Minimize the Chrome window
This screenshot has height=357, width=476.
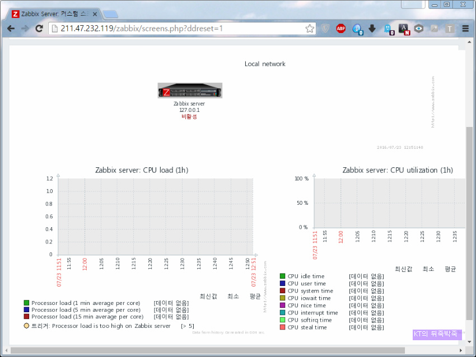[x=435, y=4]
